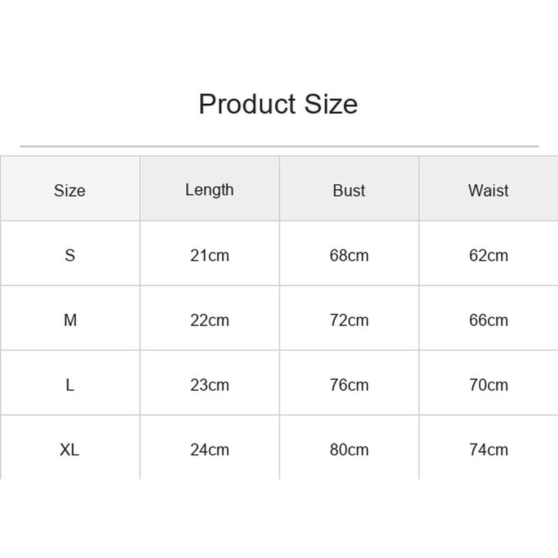Select the 80cm bust cell
Viewport: 558px width, 558px height.
(x=349, y=449)
